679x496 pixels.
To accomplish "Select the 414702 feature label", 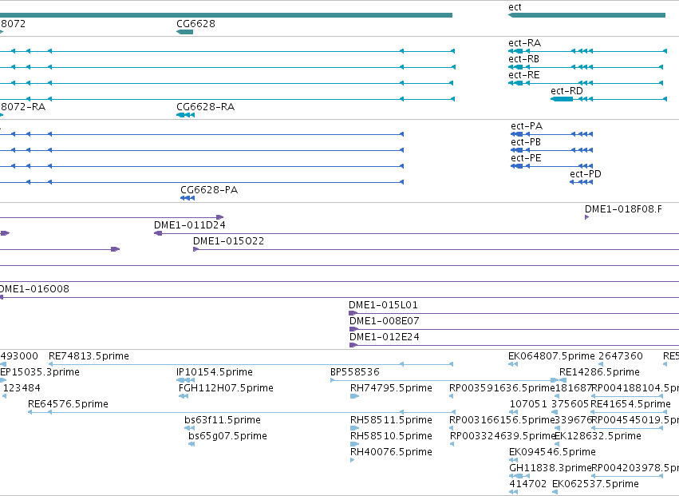I will (x=528, y=484).
